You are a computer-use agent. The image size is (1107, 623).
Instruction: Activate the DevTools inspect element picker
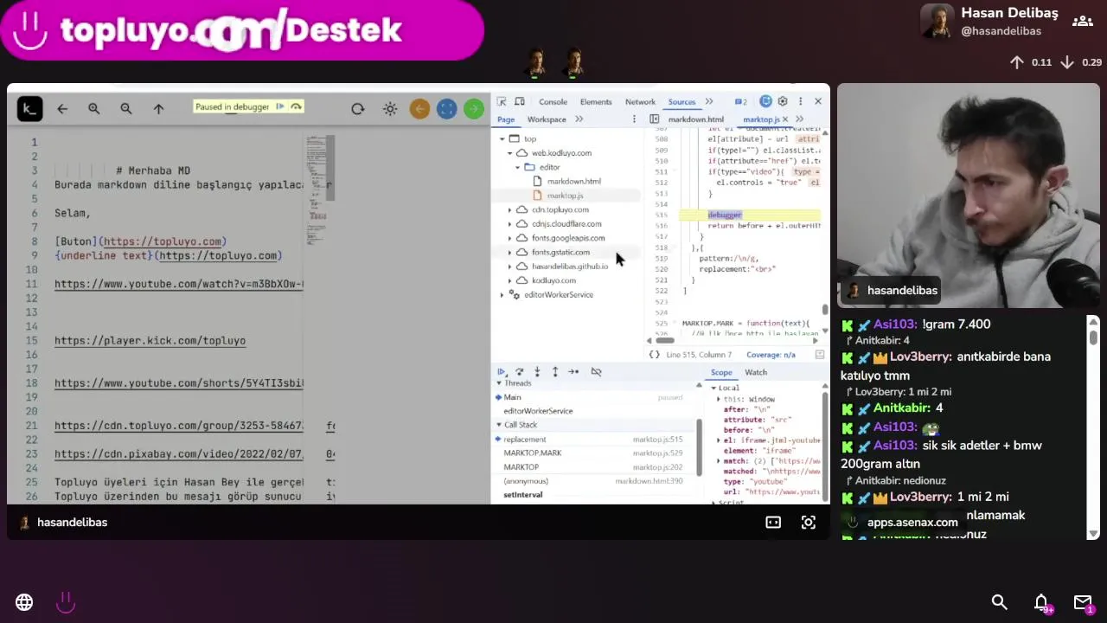(502, 101)
